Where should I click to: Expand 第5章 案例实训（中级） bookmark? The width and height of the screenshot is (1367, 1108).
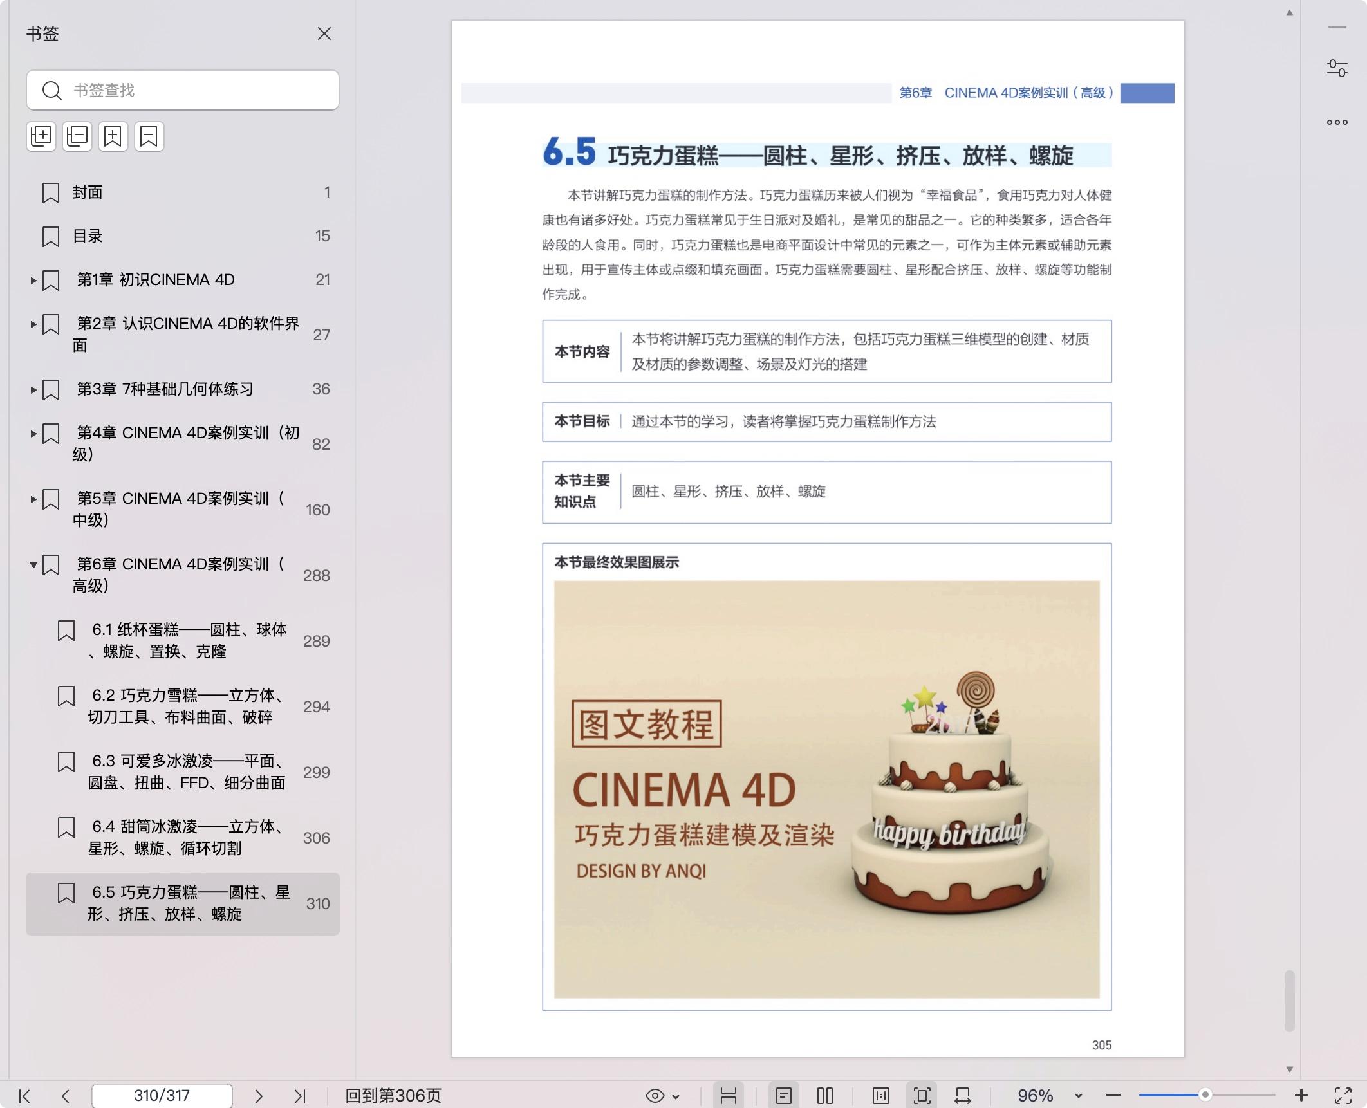tap(33, 499)
